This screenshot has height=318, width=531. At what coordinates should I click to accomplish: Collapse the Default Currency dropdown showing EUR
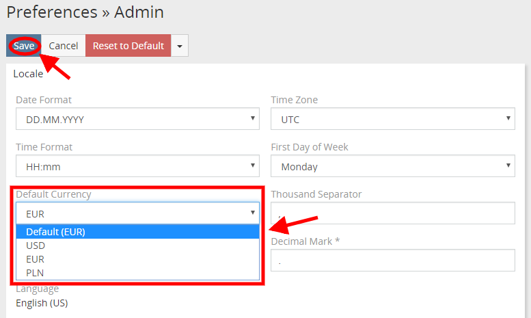(137, 213)
